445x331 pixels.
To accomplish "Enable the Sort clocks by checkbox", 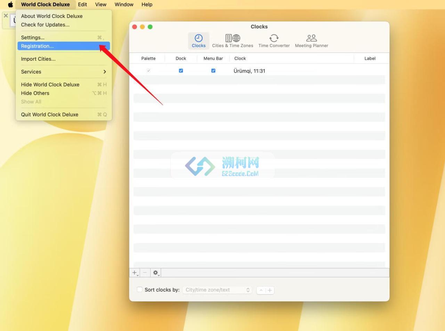I will pyautogui.click(x=140, y=290).
